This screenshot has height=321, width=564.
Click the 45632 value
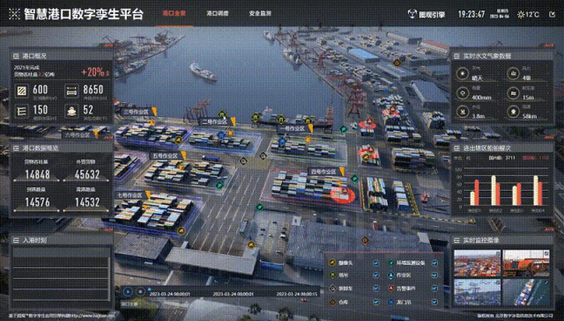pos(87,174)
